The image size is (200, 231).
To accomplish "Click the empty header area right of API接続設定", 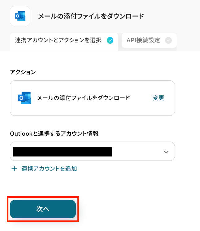I will (x=188, y=40).
